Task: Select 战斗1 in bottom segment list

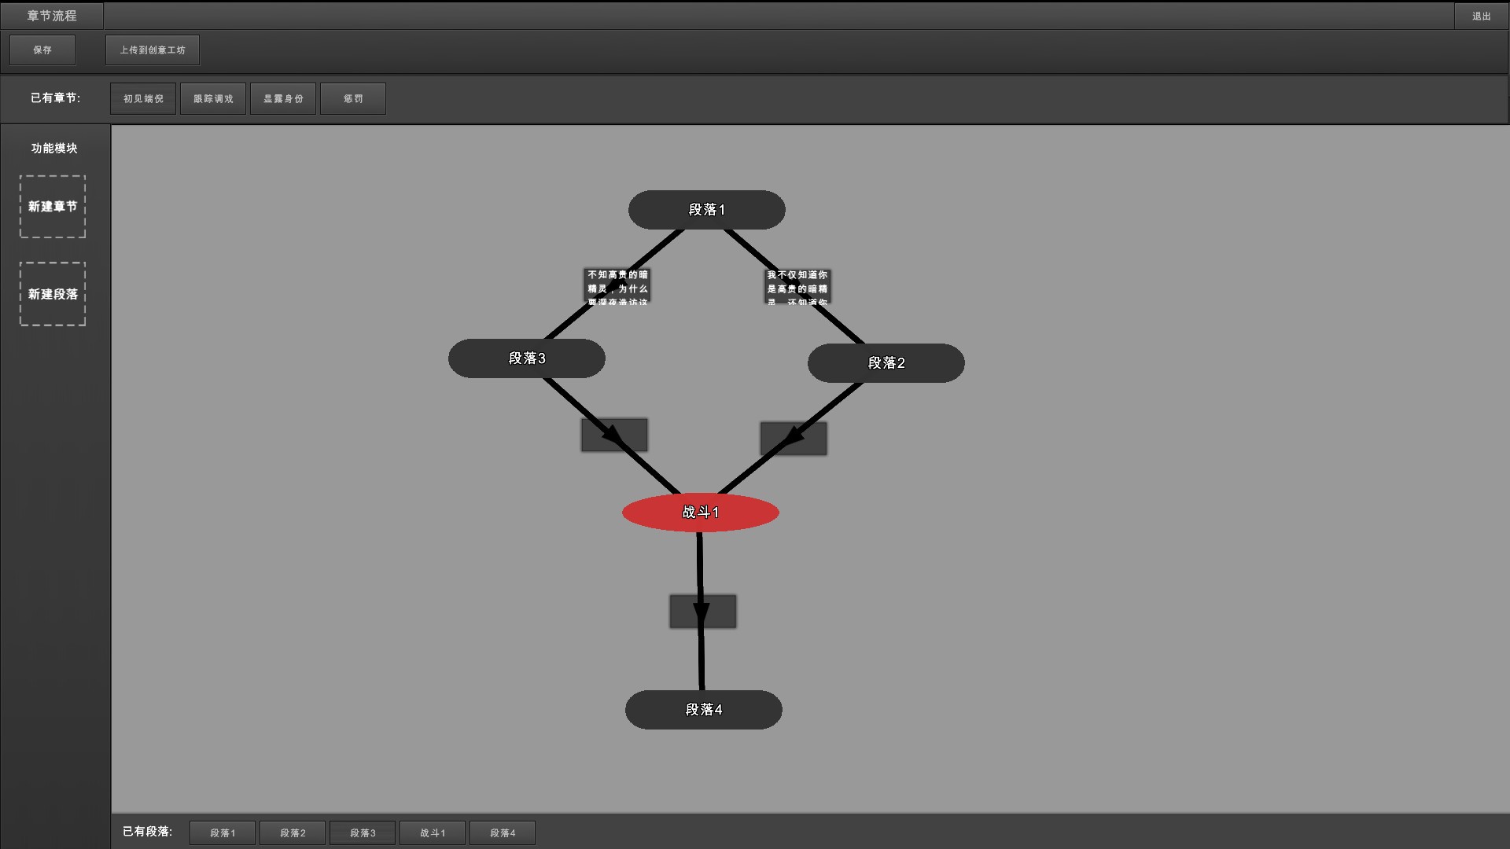Action: 433,832
